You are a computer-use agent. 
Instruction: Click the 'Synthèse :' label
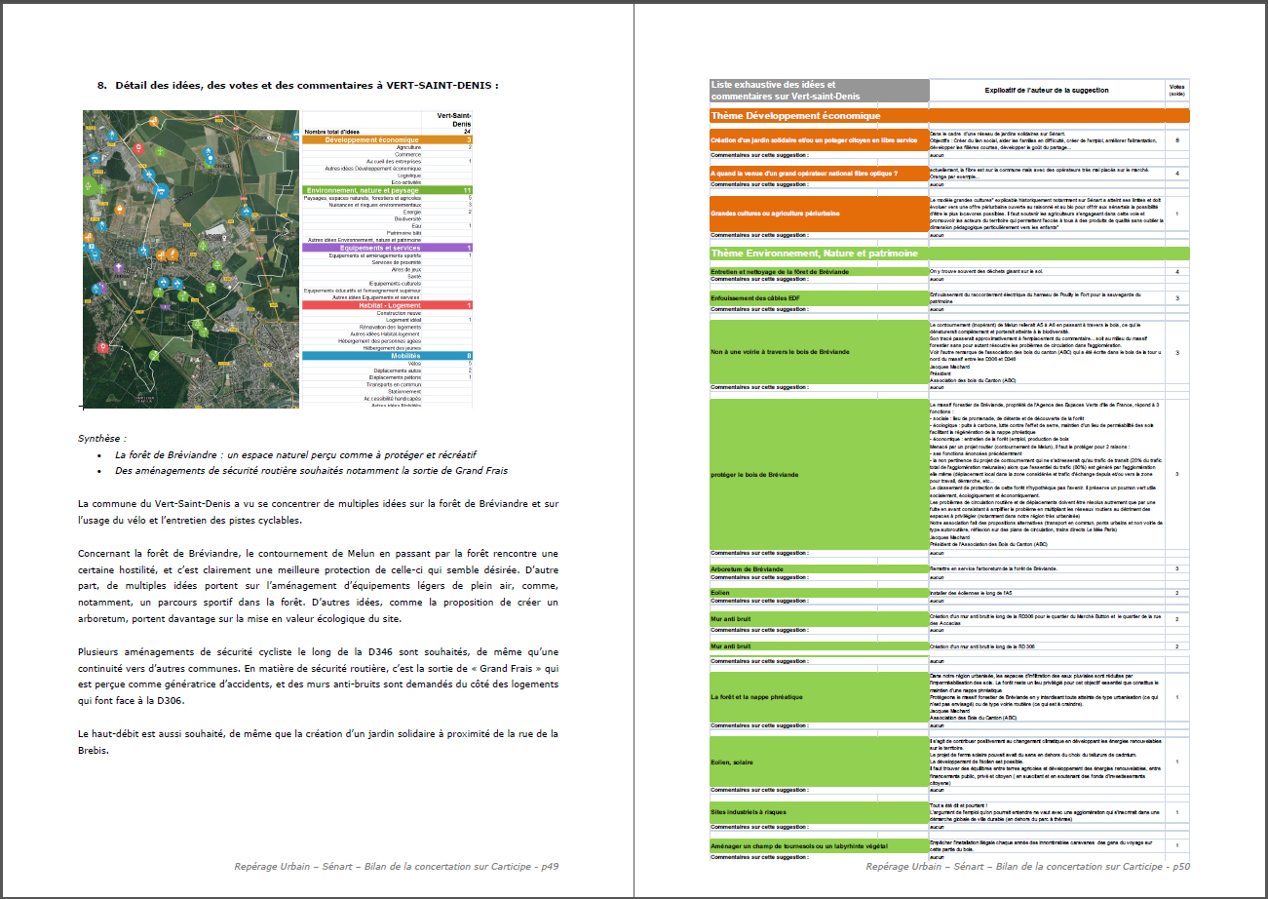point(103,439)
